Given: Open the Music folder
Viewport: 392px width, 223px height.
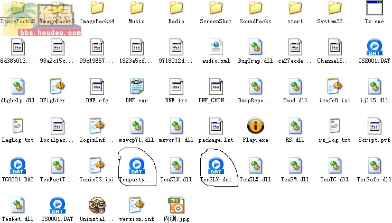Looking at the screenshot, I should click(x=136, y=8).
